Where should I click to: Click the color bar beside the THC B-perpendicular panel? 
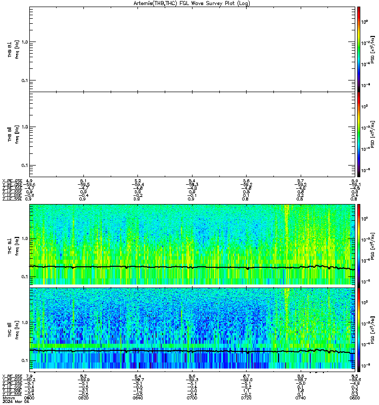pos(359,246)
